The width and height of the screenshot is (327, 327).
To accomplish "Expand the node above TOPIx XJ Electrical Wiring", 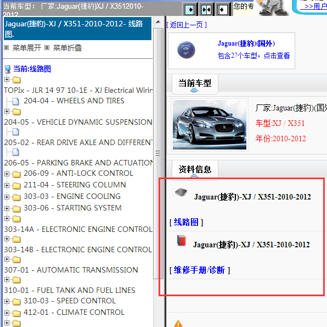I will click(7, 79).
